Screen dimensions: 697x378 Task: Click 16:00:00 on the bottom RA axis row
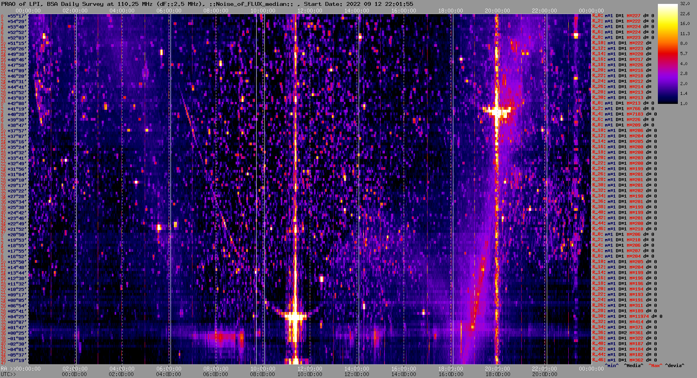click(404, 369)
